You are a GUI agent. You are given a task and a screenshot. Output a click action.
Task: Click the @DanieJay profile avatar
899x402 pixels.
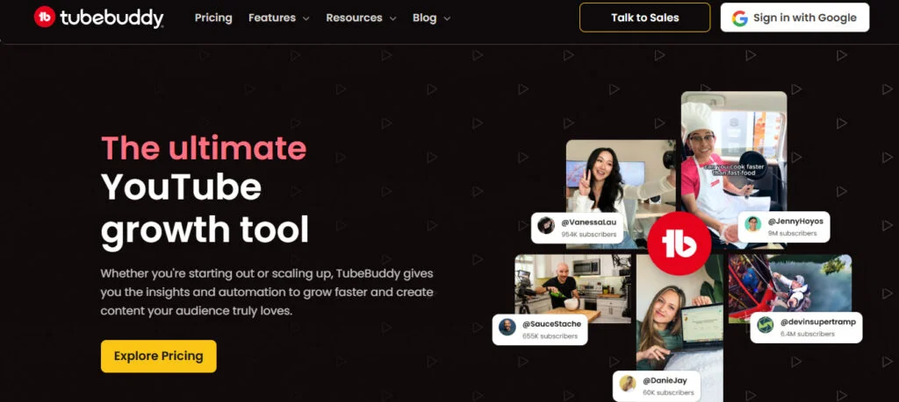[627, 384]
